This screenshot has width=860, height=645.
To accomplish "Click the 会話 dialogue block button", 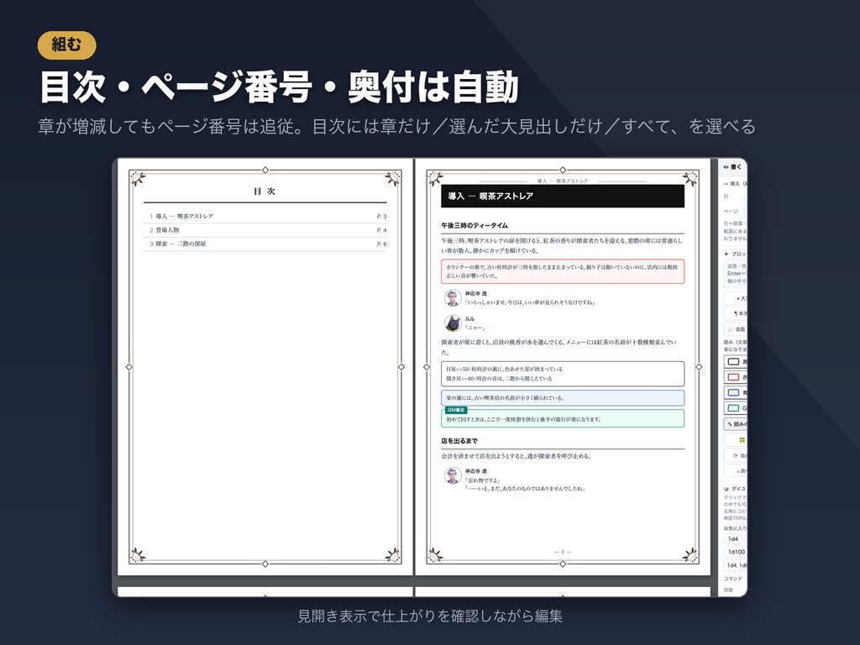I will pos(736,329).
